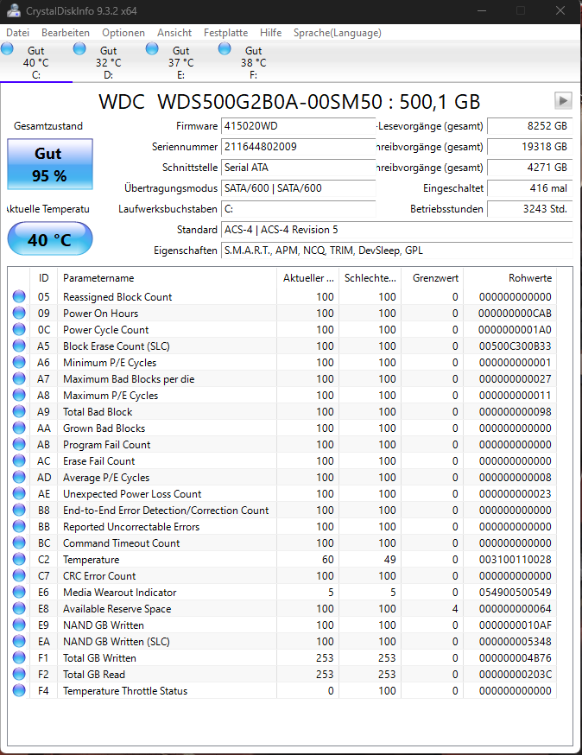Select the Total GB Read row text
The height and width of the screenshot is (755, 582).
(94, 674)
